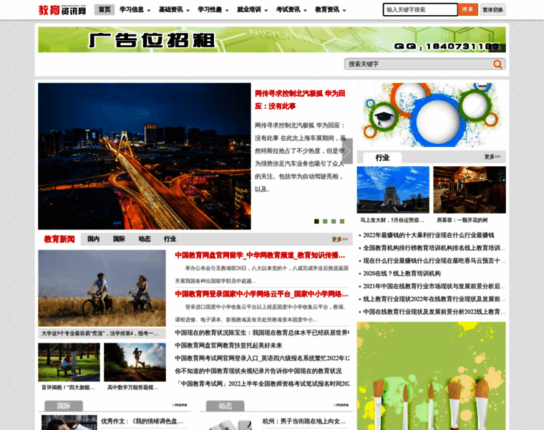
Task: Open 全国教育机构排行榜 sidebar link
Action: (x=434, y=248)
